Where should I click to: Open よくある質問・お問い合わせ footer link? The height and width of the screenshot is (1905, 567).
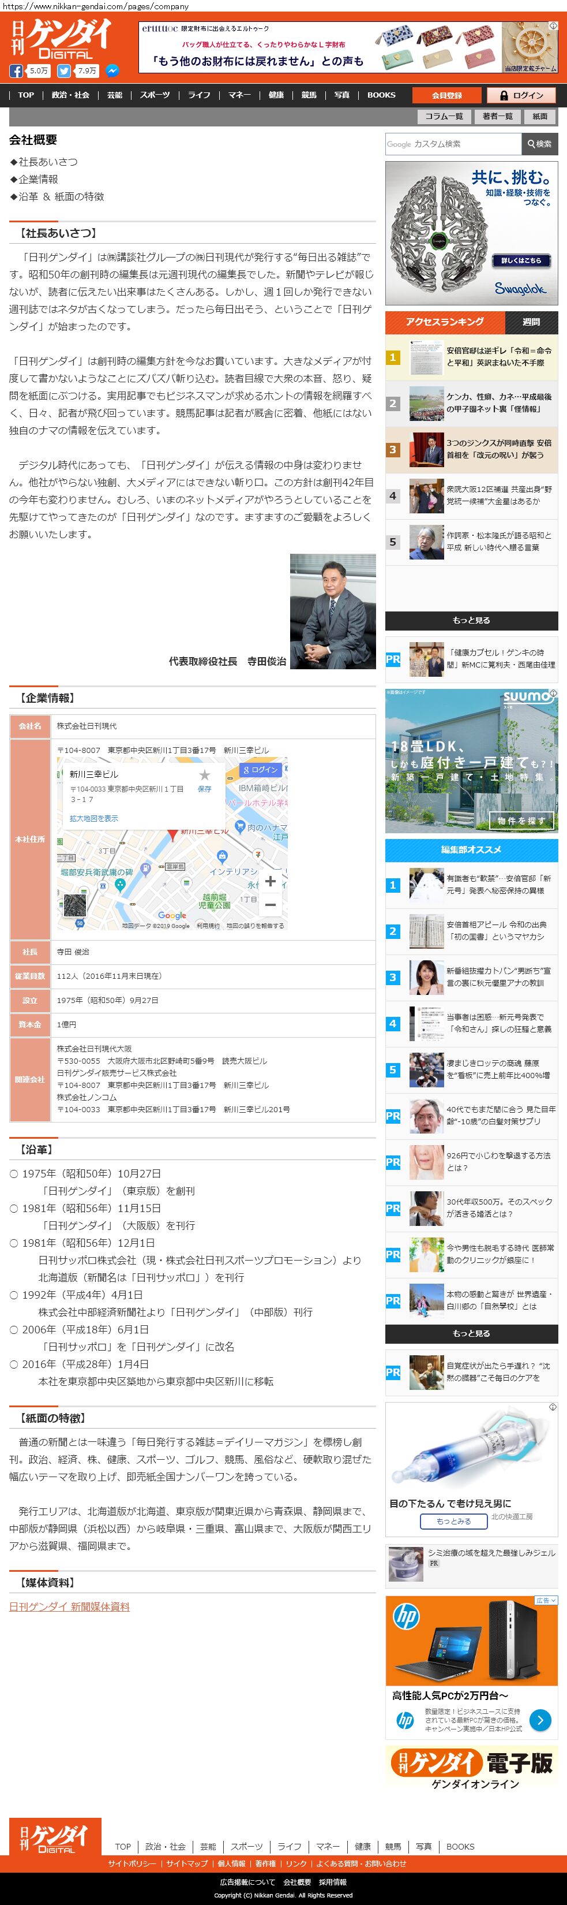pyautogui.click(x=361, y=1863)
